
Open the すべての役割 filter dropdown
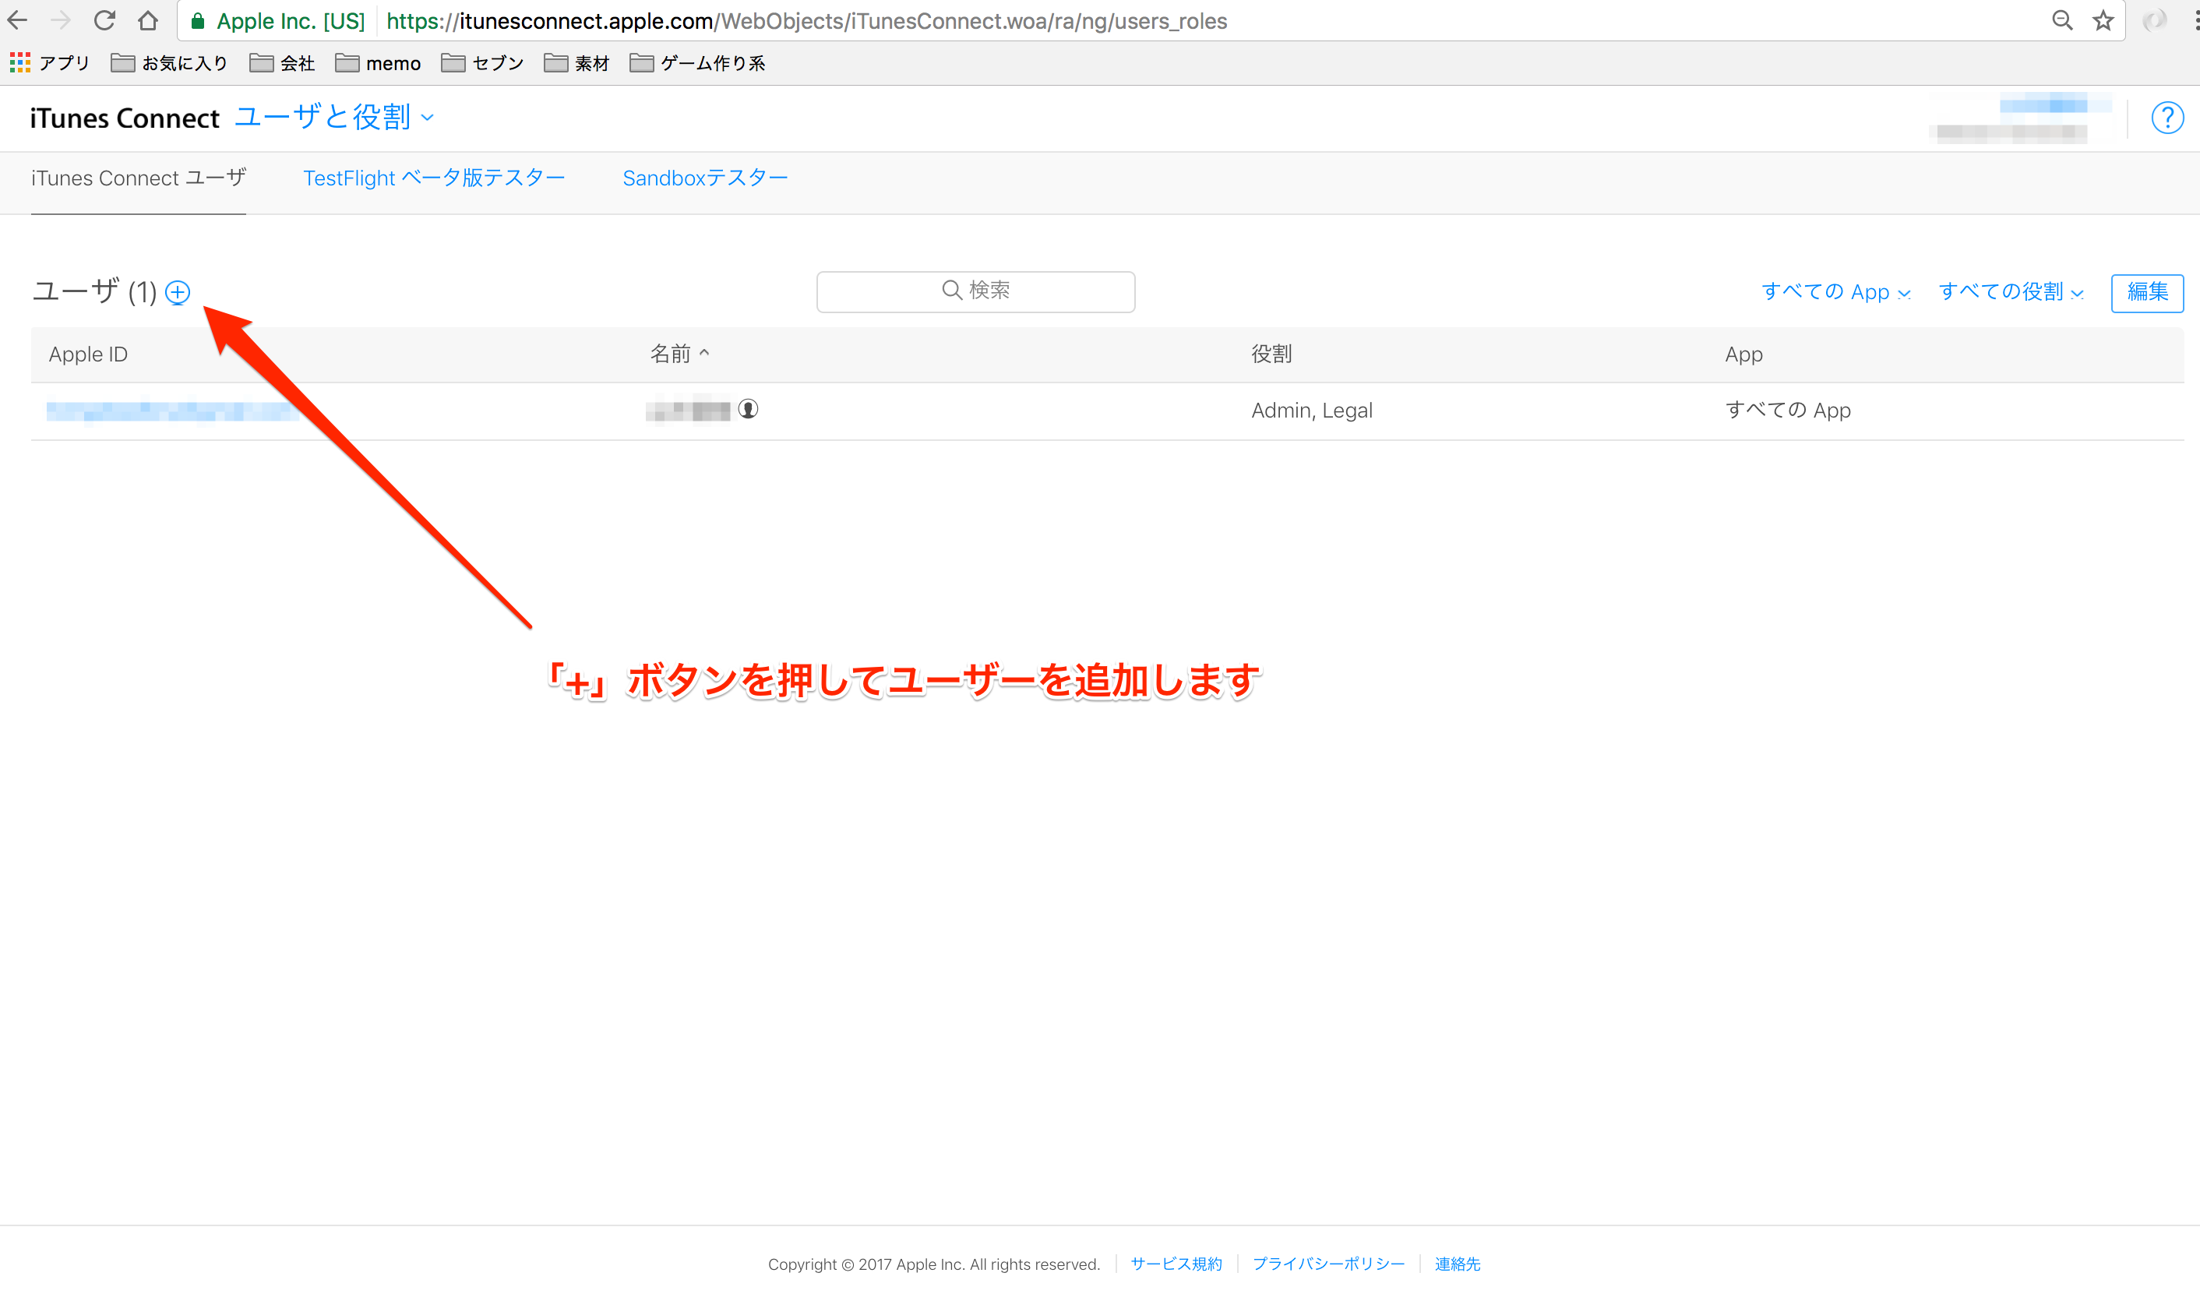tap(2011, 292)
